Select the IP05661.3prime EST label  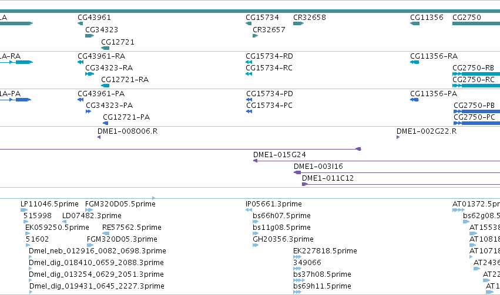(274, 204)
